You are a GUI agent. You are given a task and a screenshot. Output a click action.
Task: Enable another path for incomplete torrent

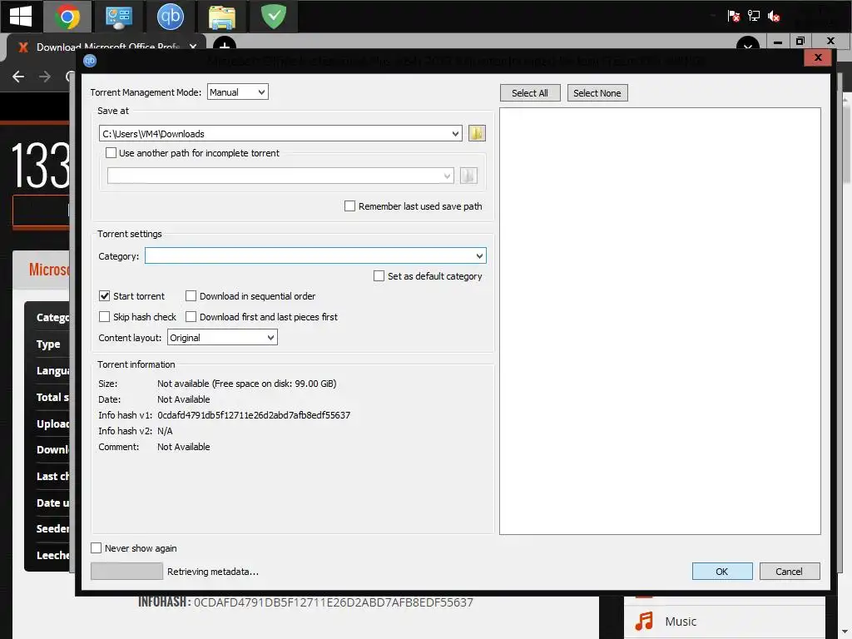(111, 153)
